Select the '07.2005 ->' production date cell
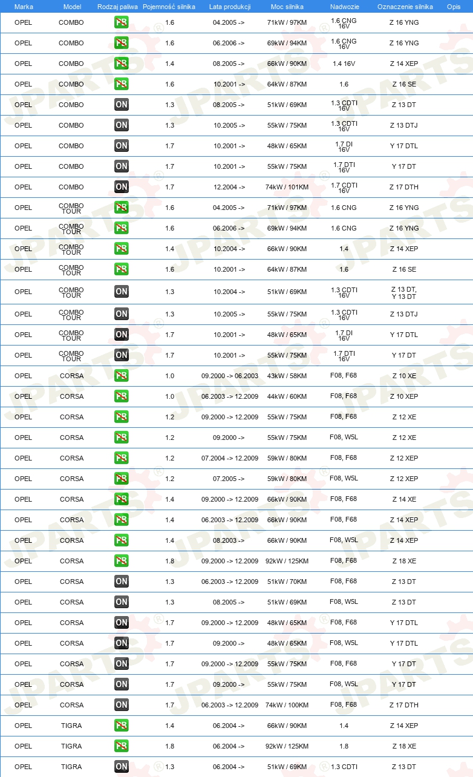The height and width of the screenshot is (777, 473). 229,479
